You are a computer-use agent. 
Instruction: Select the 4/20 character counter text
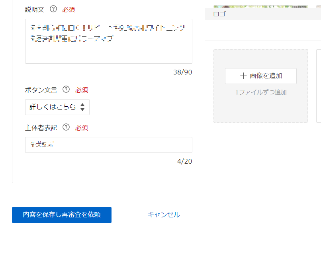(185, 161)
